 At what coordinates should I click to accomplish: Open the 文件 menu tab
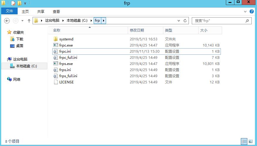pyautogui.click(x=9, y=11)
